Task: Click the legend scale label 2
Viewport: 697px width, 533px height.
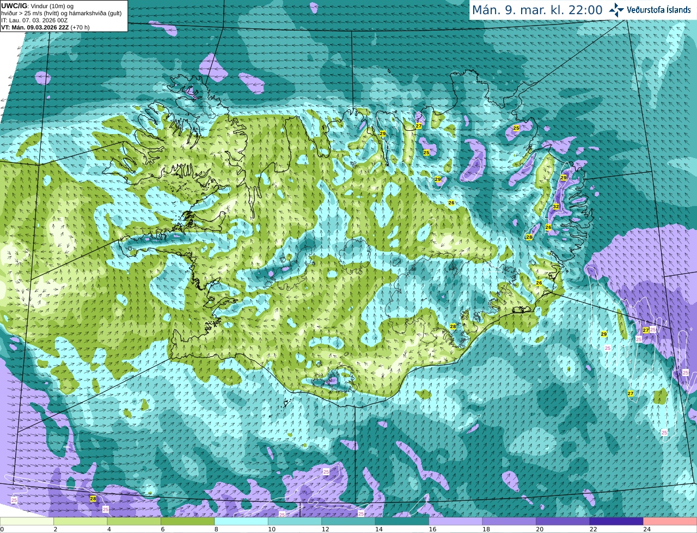Action: click(56, 529)
